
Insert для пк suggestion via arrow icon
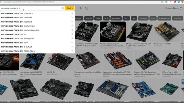[x=72, y=34]
